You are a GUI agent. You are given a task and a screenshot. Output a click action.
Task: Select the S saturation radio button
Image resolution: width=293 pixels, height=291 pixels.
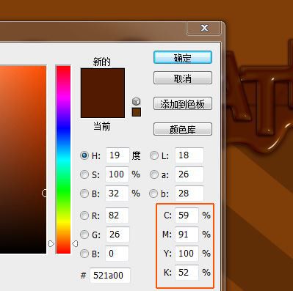tap(84, 174)
